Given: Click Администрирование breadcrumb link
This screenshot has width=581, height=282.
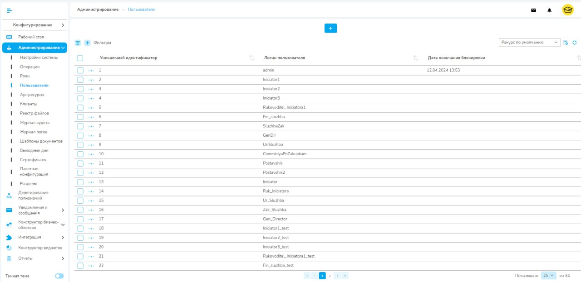Looking at the screenshot, I should coord(98,10).
